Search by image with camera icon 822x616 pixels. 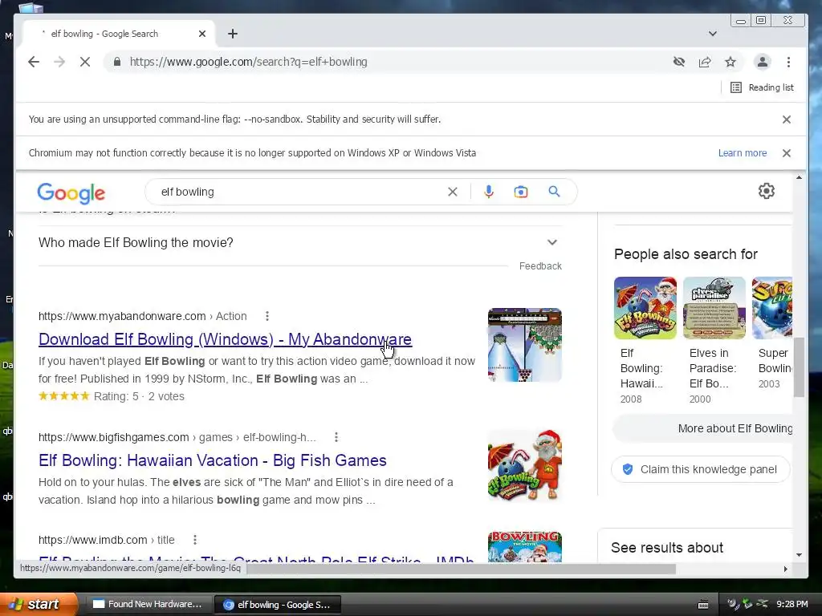pyautogui.click(x=520, y=192)
